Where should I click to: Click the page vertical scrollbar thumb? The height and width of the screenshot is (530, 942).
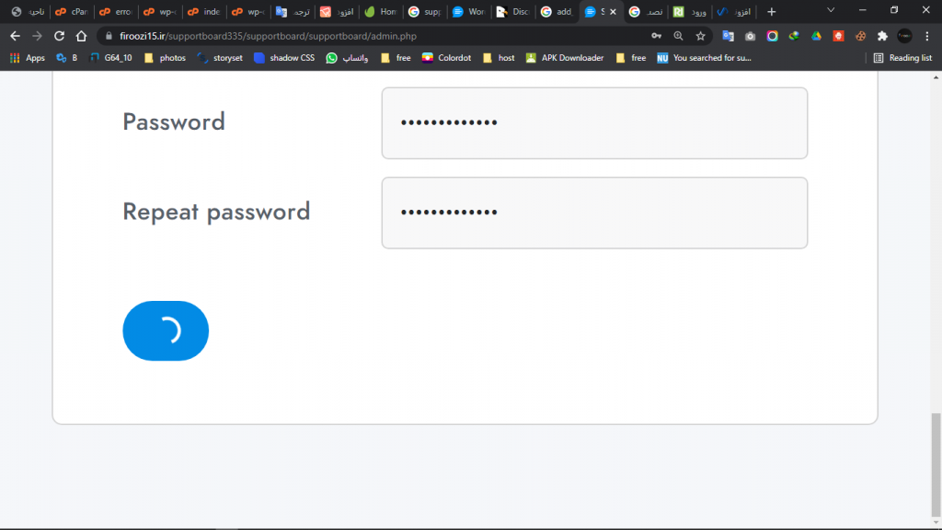click(x=936, y=463)
